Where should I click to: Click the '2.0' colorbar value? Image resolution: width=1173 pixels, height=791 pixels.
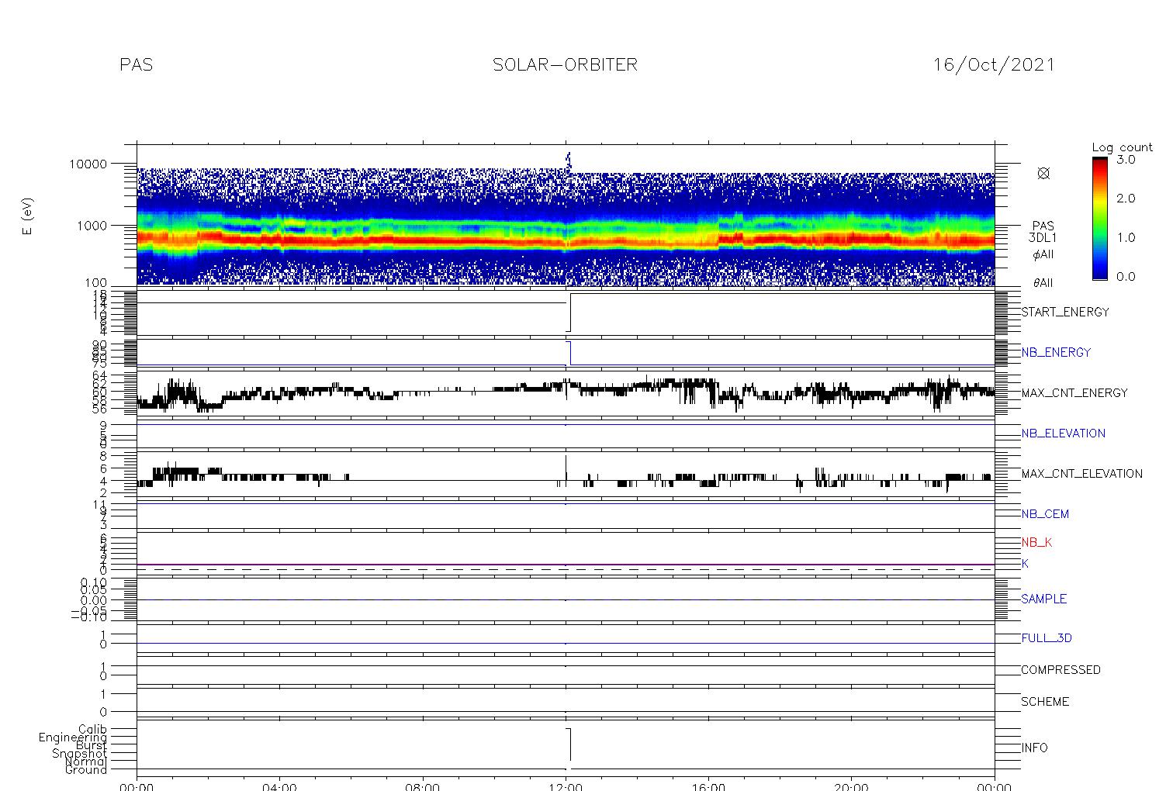[x=1126, y=199]
